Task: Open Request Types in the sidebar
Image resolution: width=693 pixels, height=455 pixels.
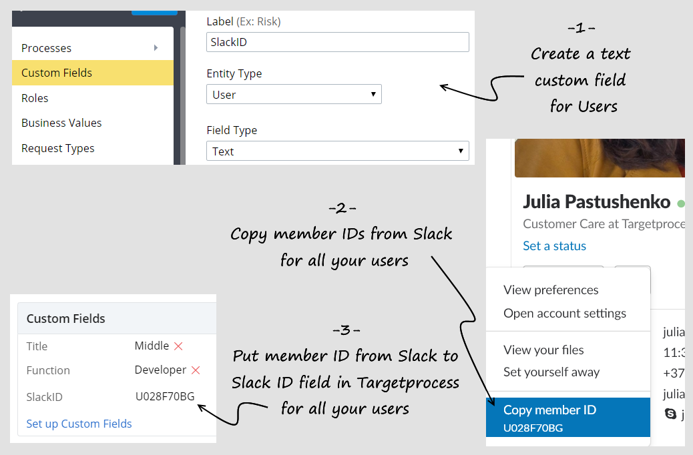Action: [x=92, y=148]
